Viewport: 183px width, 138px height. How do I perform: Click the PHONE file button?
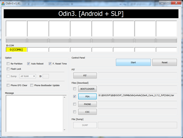coord(87,104)
